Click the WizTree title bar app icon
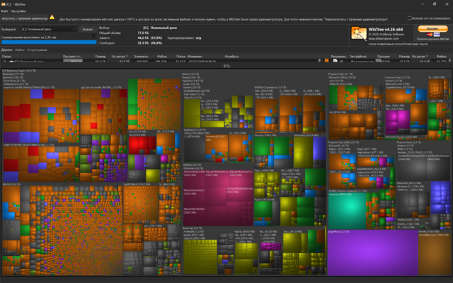 point(4,4)
